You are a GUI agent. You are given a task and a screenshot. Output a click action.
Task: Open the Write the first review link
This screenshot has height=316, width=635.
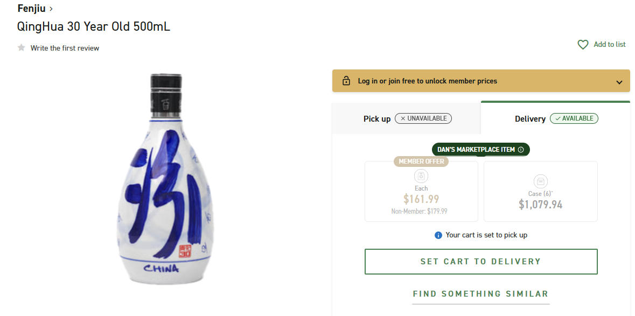pos(65,48)
